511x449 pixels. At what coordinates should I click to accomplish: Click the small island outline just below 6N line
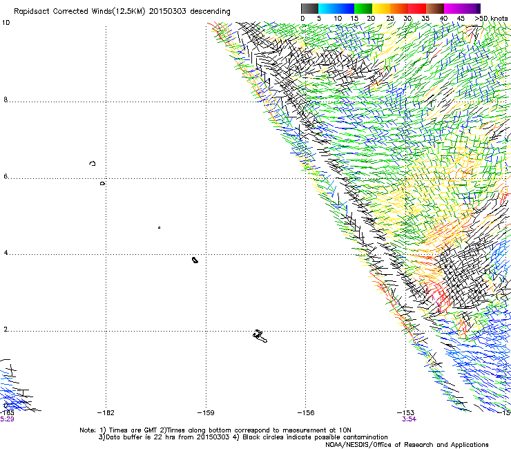point(102,184)
